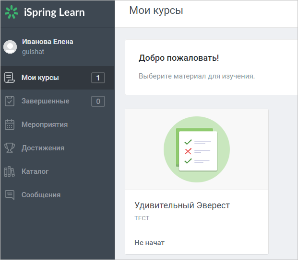This screenshot has height=260, width=298.
Task: Click the Завершенные counter badge 0
Action: point(98,101)
